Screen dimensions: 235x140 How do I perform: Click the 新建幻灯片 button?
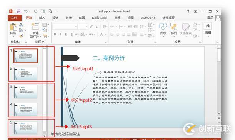35,31
